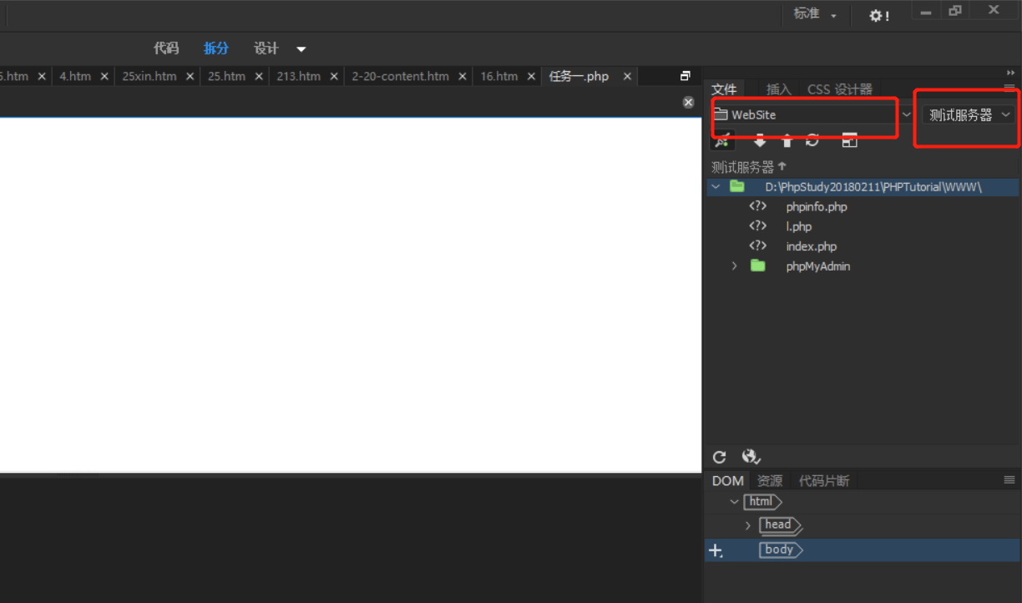This screenshot has height=603, width=1022.
Task: Select index.php in the file tree
Action: (x=811, y=246)
